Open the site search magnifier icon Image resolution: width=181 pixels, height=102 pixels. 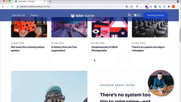coord(129,15)
